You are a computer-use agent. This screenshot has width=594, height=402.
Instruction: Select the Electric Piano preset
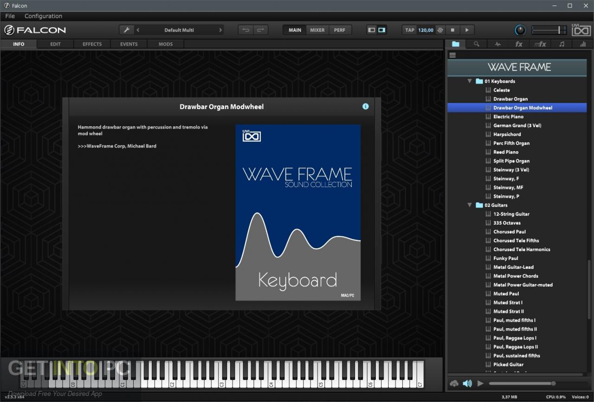coord(508,117)
